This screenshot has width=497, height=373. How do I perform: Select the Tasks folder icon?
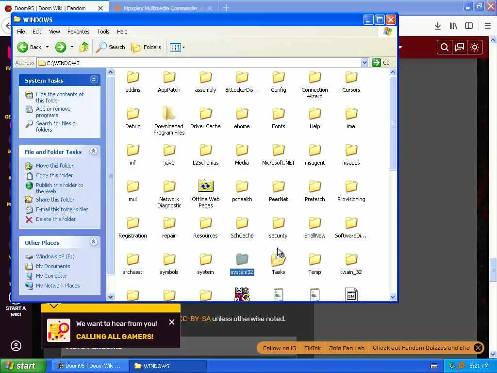pos(278,260)
